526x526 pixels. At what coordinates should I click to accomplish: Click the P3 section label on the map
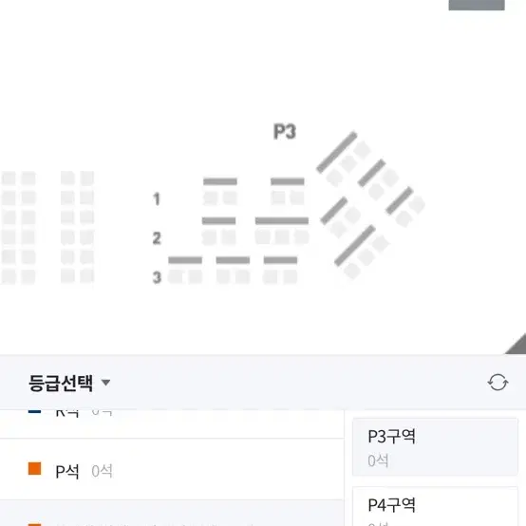(285, 131)
